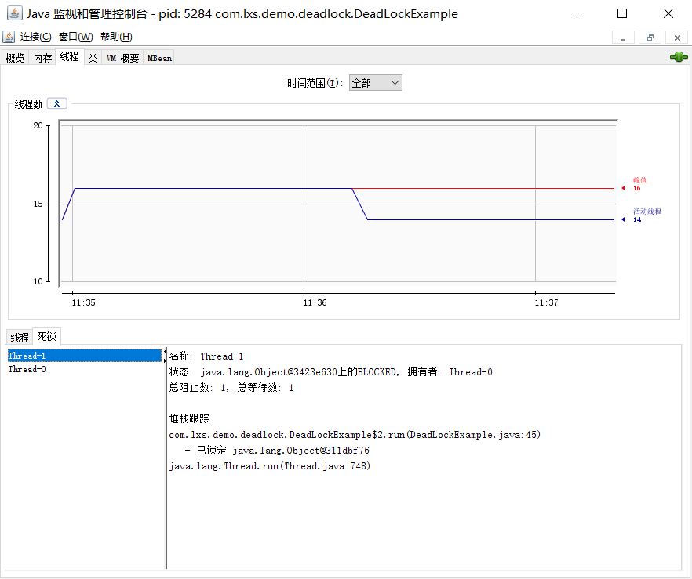Minimize the JConsole main window

577,13
